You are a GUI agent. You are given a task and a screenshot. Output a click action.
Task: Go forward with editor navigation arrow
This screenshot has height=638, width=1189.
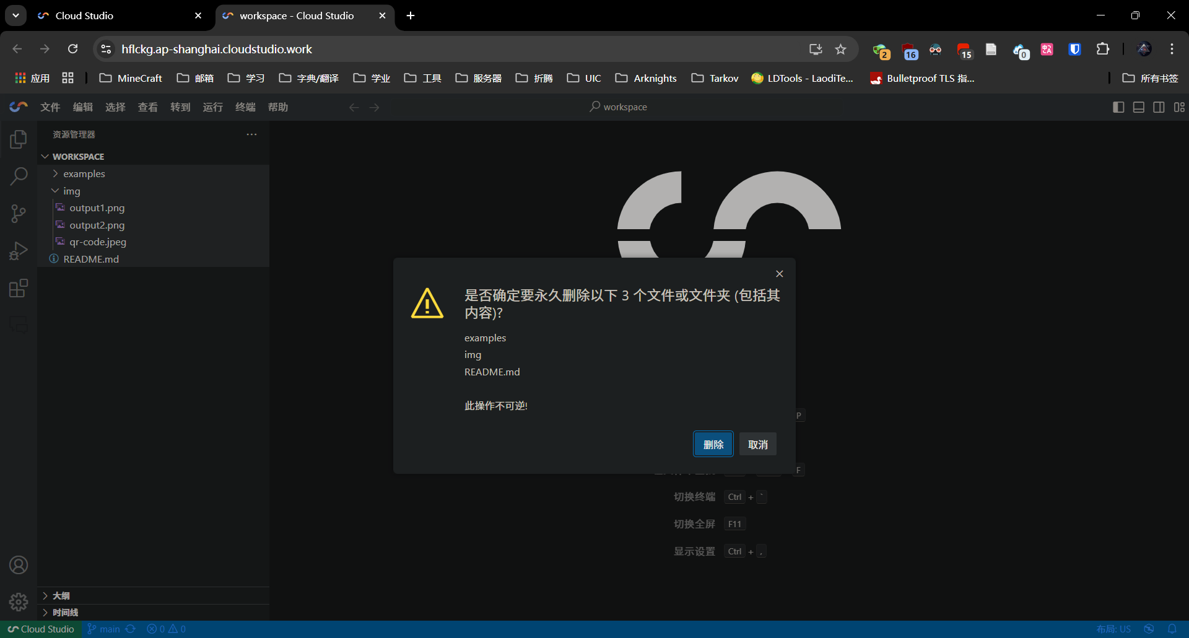[375, 107]
